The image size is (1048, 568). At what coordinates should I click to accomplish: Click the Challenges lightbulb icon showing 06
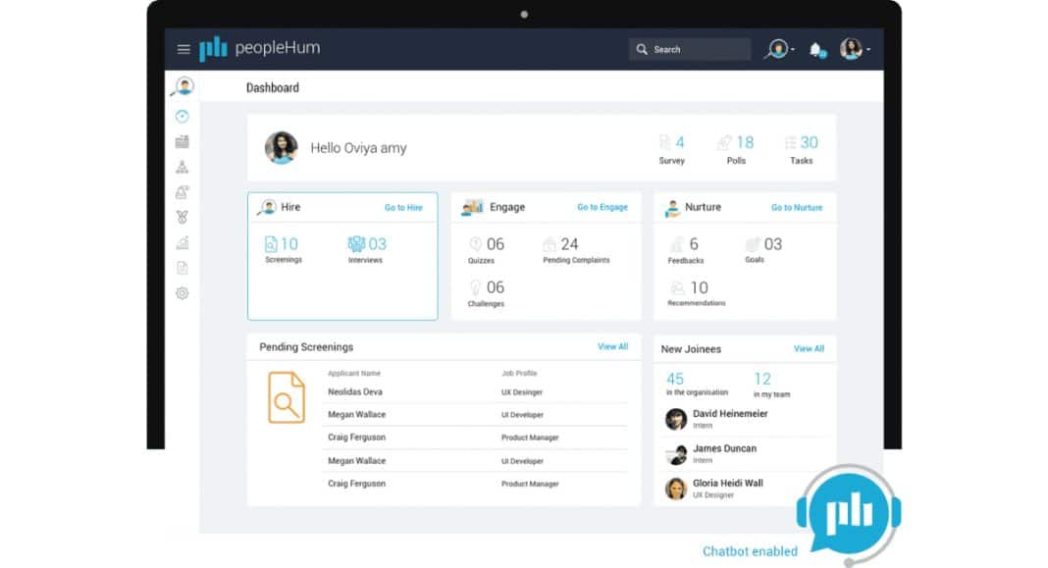click(473, 287)
